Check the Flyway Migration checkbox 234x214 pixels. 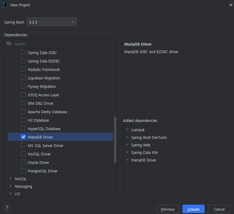point(23,86)
